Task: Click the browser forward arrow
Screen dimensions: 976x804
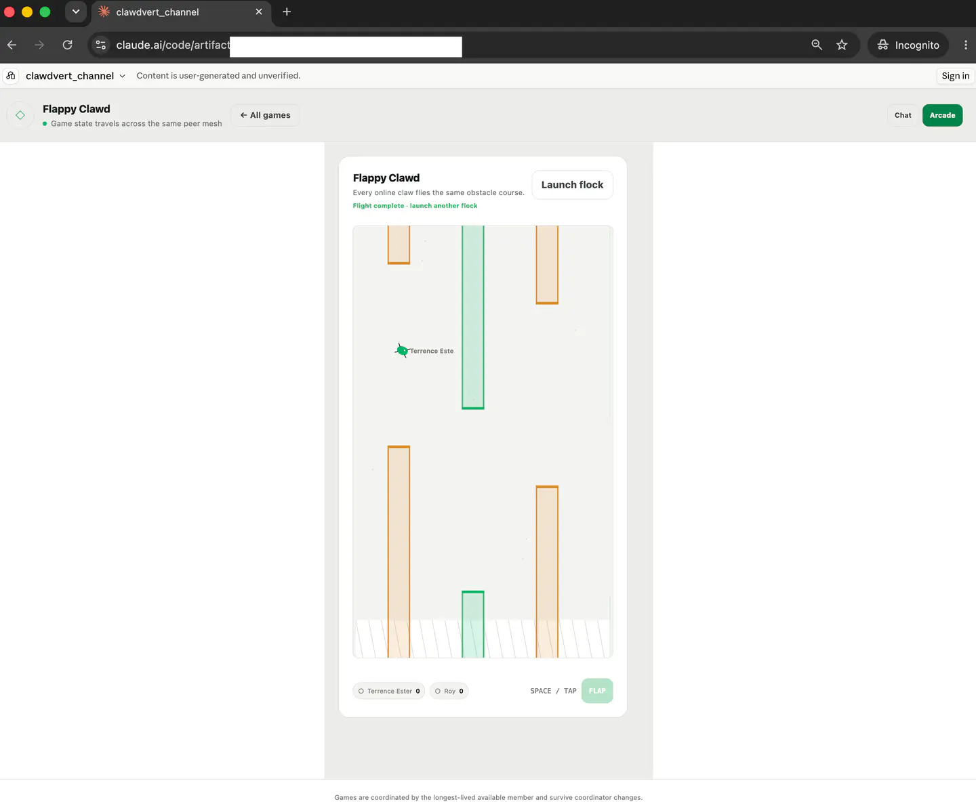Action: pos(39,45)
